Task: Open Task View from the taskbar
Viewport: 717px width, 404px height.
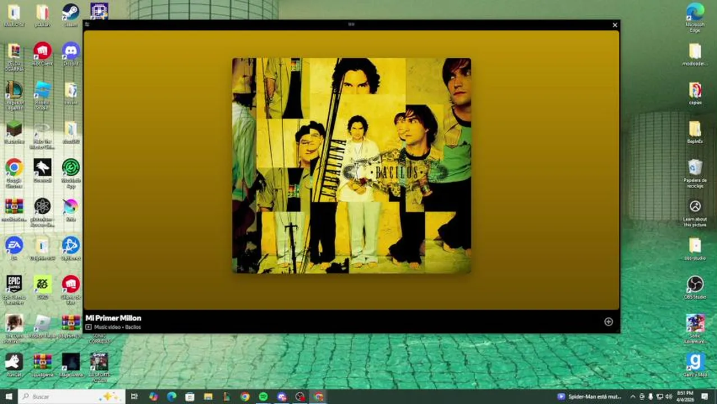Action: (x=134, y=397)
